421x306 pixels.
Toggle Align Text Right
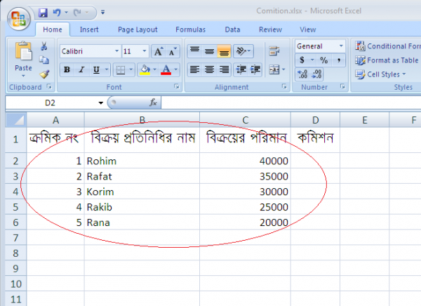click(224, 70)
